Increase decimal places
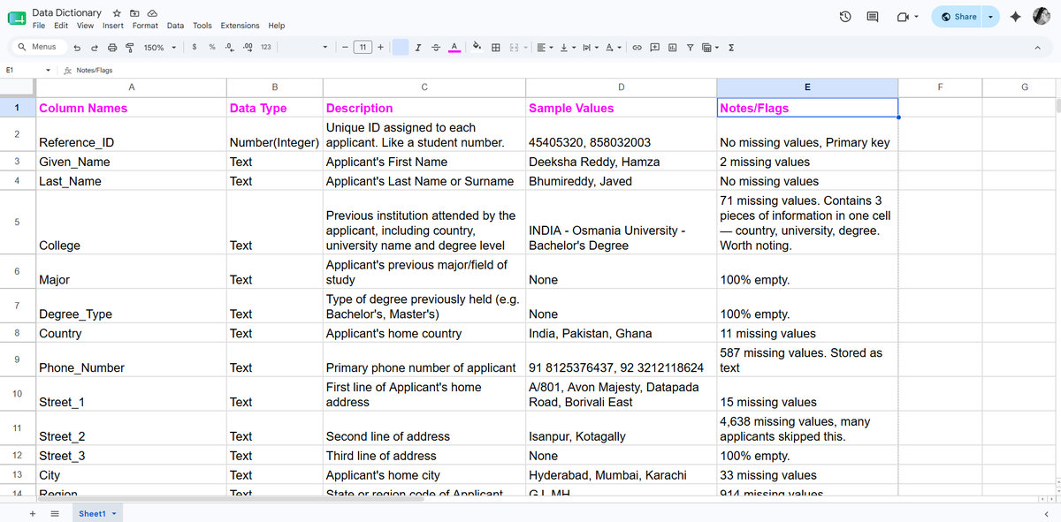 [x=248, y=48]
